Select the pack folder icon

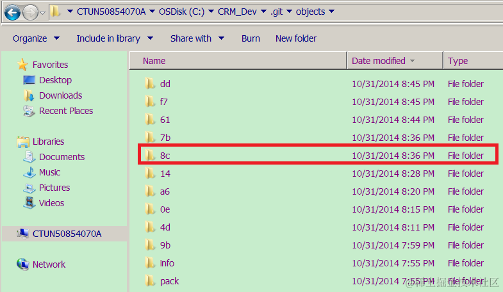149,281
